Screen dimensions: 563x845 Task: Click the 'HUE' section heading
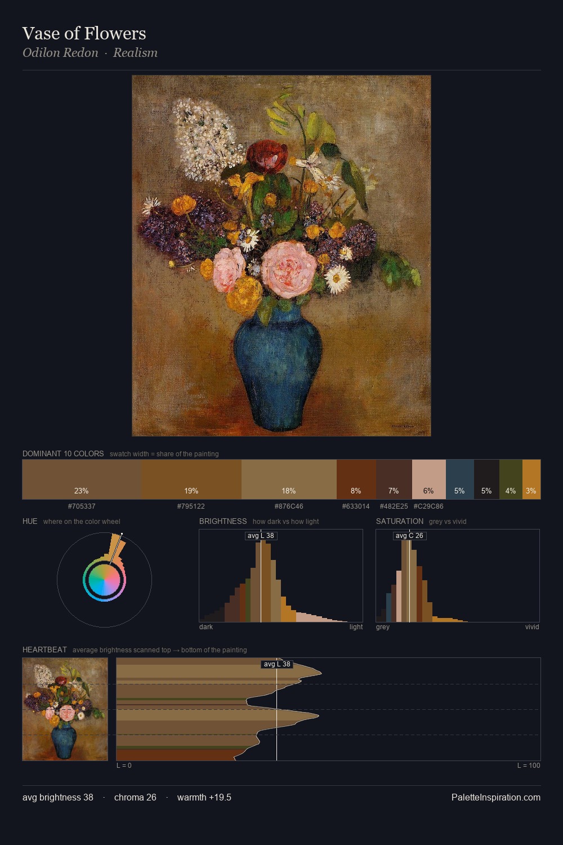[30, 521]
